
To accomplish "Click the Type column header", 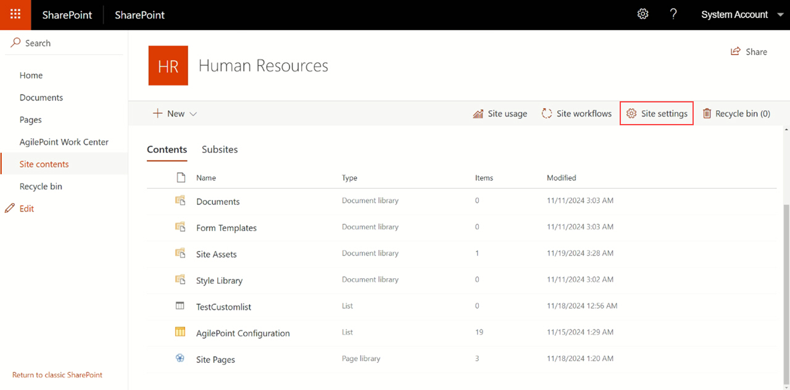I will 350,178.
